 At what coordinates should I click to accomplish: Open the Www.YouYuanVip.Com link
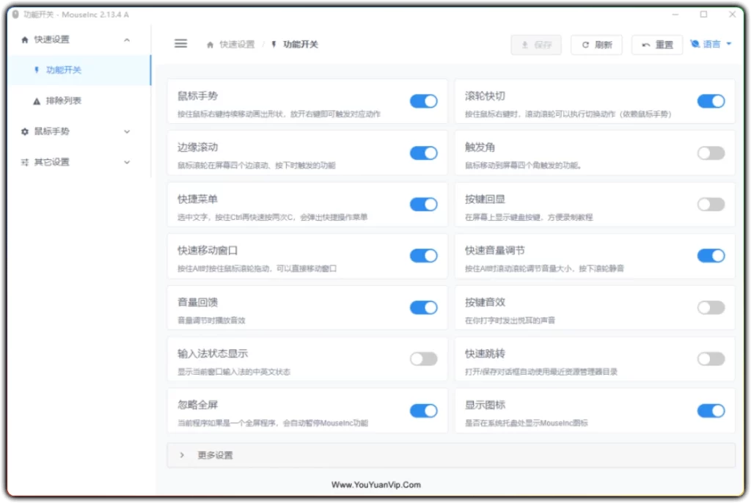(x=376, y=485)
